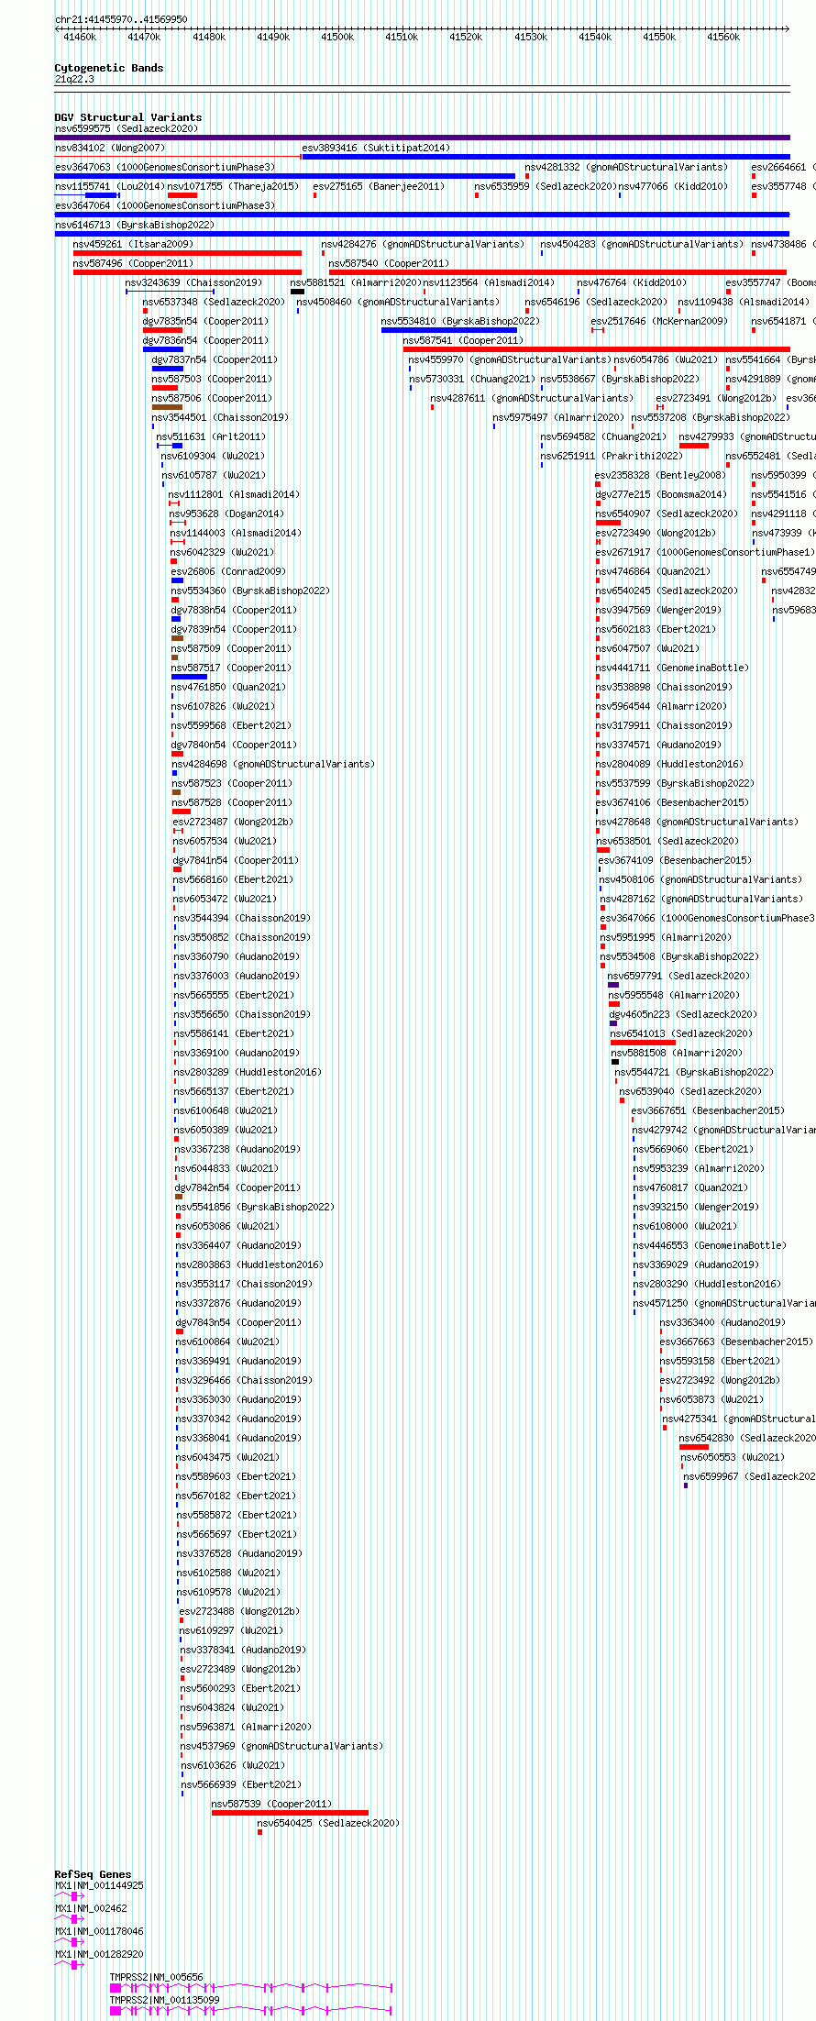
Task: Open variant nsv6599575 (Sedlazeck2020)
Action: (x=126, y=128)
